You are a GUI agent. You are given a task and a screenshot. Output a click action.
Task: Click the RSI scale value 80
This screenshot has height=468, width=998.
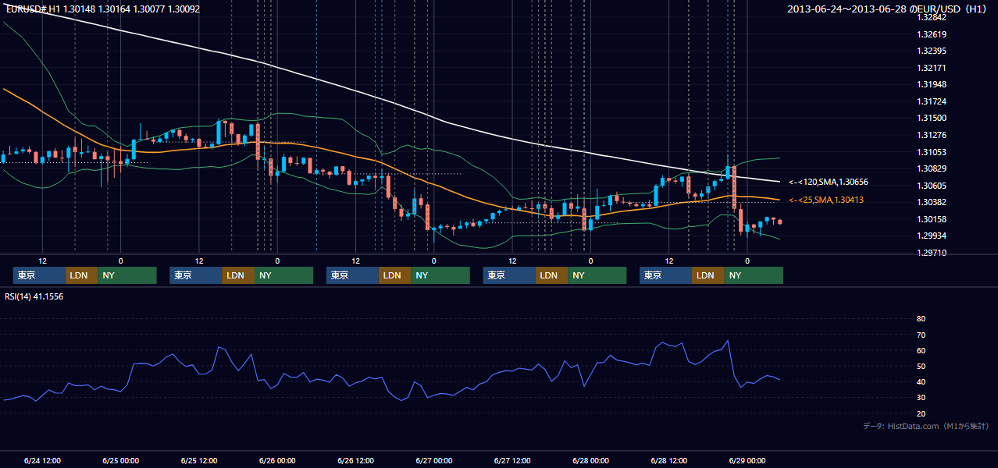[x=921, y=319]
